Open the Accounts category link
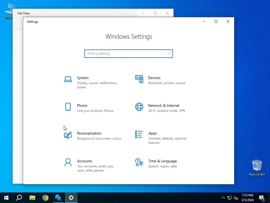The width and height of the screenshot is (270, 203). click(85, 161)
